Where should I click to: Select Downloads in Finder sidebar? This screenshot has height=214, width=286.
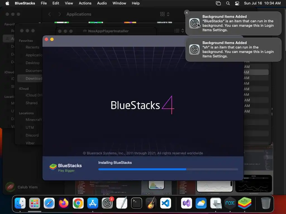pos(30,78)
